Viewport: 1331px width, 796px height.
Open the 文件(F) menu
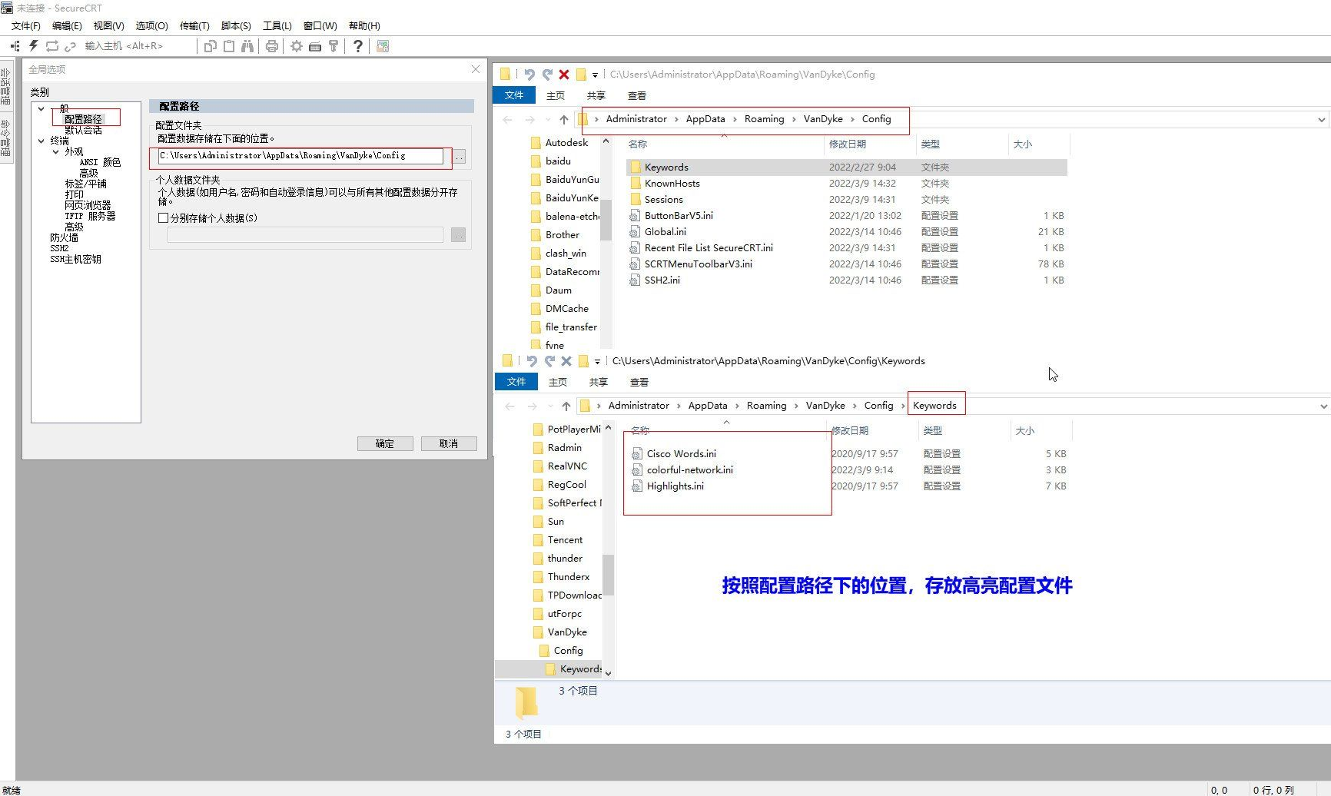click(x=26, y=26)
